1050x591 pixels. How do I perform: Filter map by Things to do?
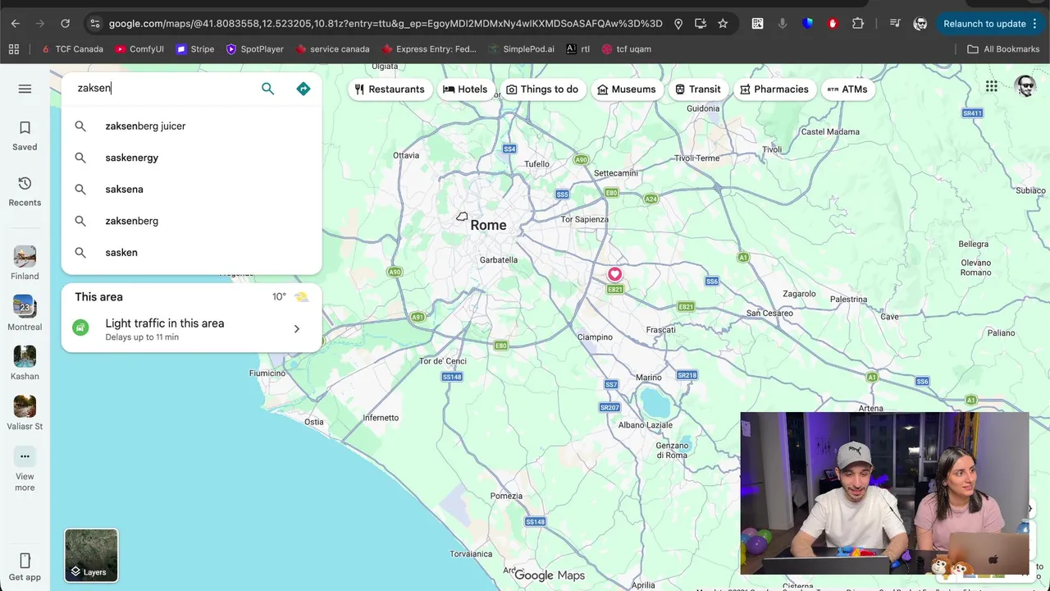click(x=542, y=89)
